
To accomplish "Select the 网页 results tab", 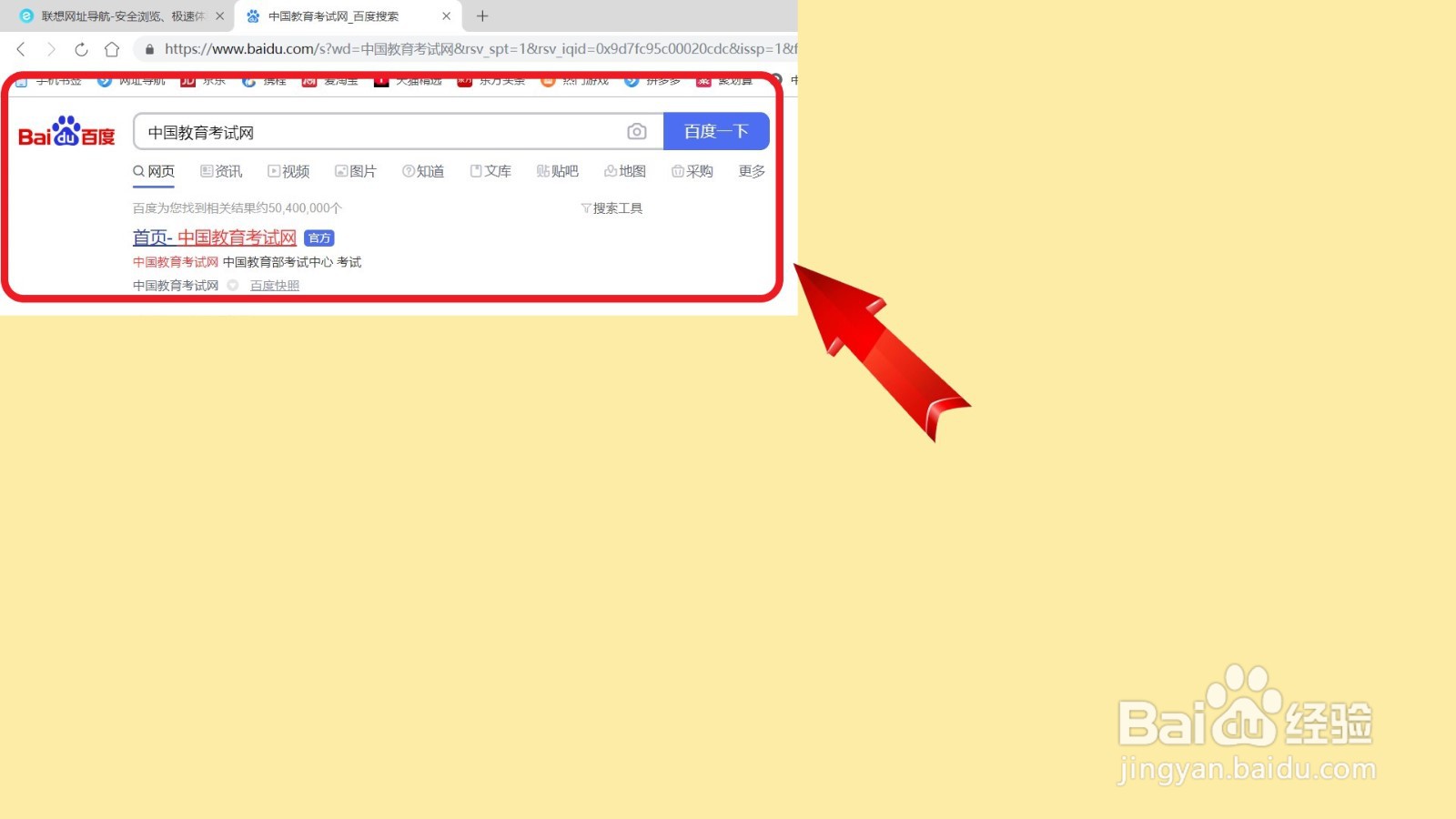I will click(x=154, y=171).
